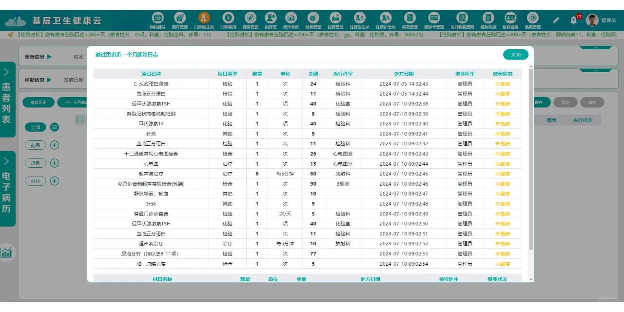
Task: Select the 静脉输液、输血 row name
Action: coord(151,194)
